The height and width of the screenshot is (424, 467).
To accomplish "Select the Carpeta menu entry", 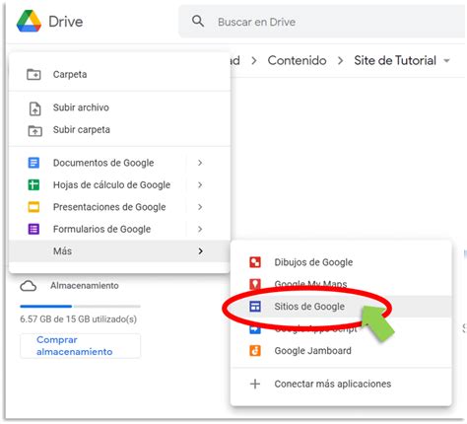I will click(x=119, y=74).
